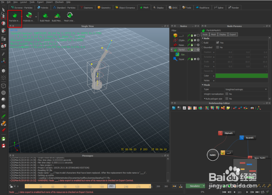Screen dimensions: 272x195
Task: Open the Type Weighted isotropic dropdown
Action: 246,89
